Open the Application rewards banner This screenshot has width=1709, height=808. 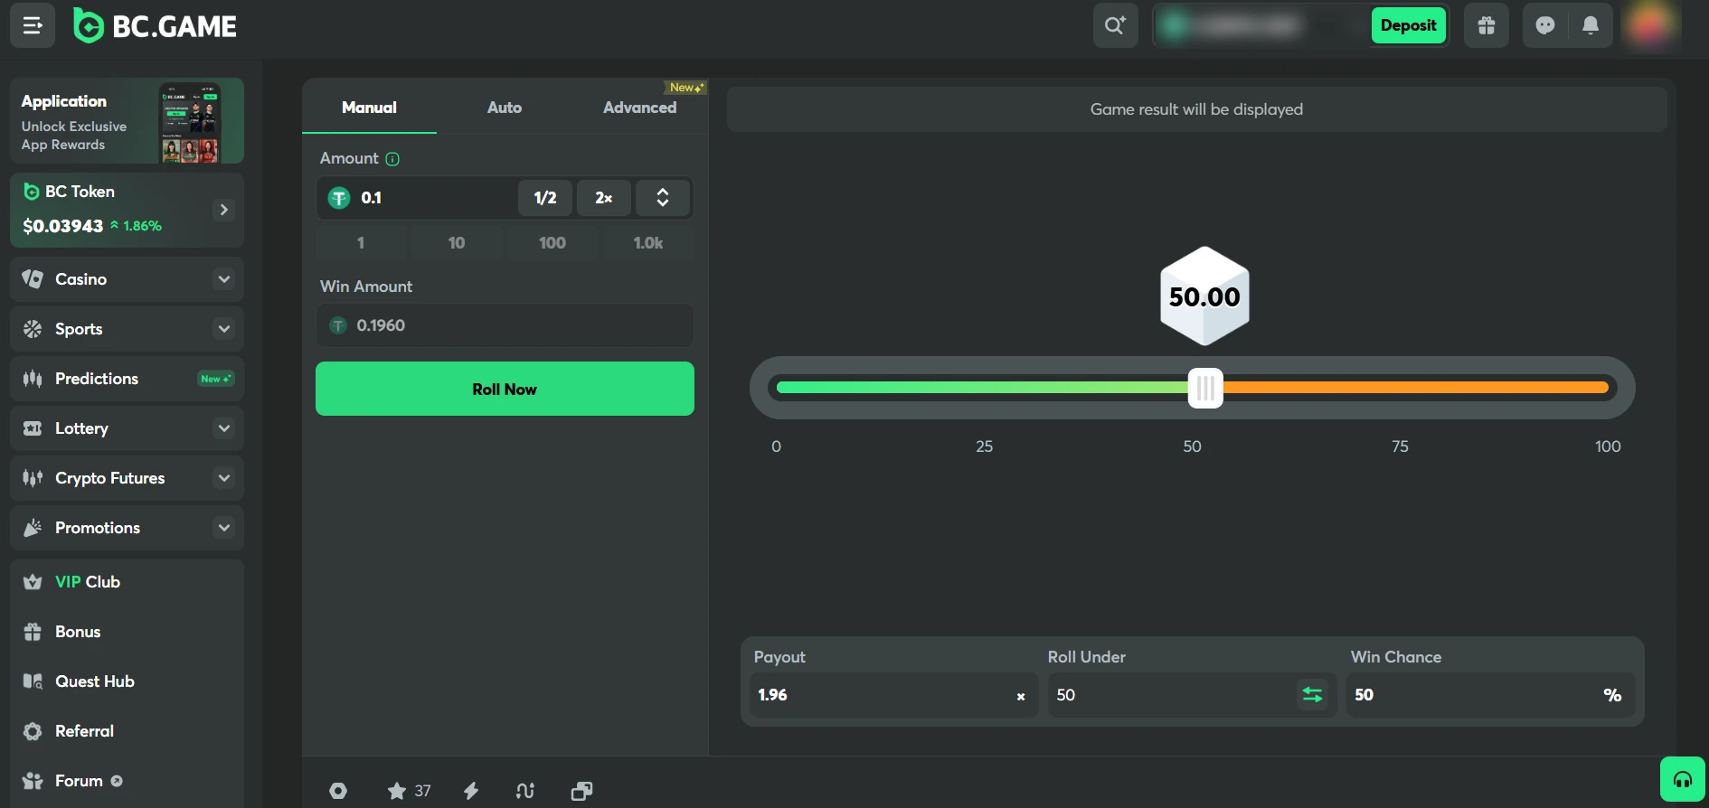point(127,121)
